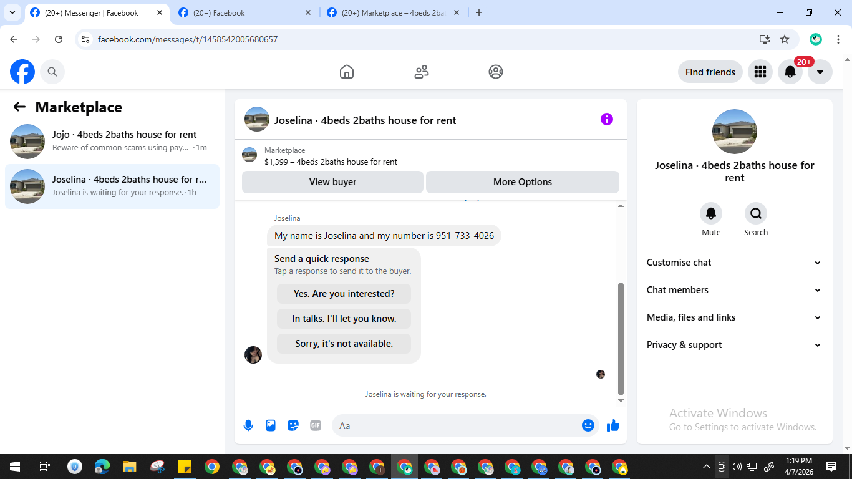The image size is (852, 479).
Task: Record a voice clip with microphone icon
Action: coord(248,425)
